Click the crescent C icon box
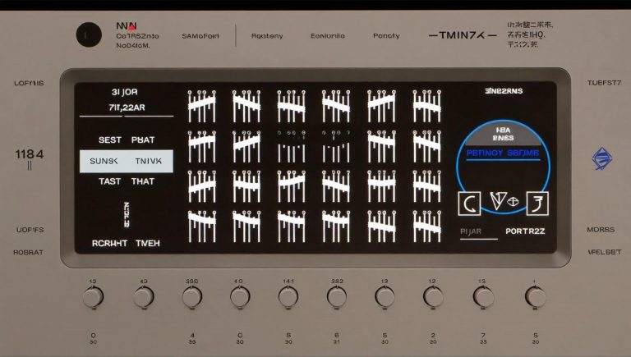The height and width of the screenshot is (357, 631). 467,203
